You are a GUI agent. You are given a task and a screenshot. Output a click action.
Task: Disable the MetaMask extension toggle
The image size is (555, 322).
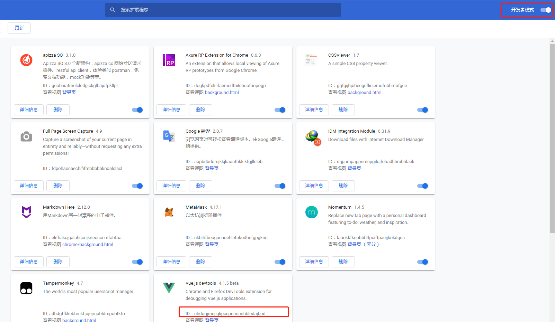point(280,262)
